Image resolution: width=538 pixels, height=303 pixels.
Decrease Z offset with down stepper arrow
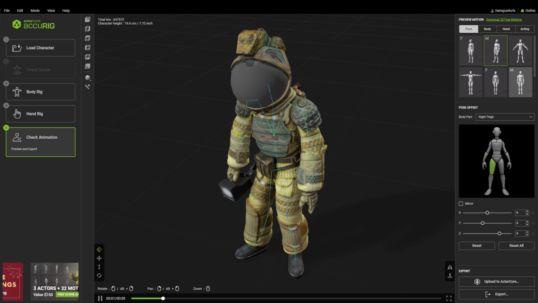(x=527, y=235)
